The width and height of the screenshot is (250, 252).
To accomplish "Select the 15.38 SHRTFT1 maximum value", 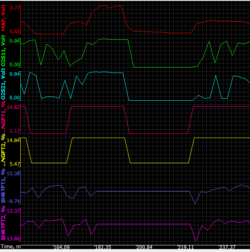I will 14,173.
